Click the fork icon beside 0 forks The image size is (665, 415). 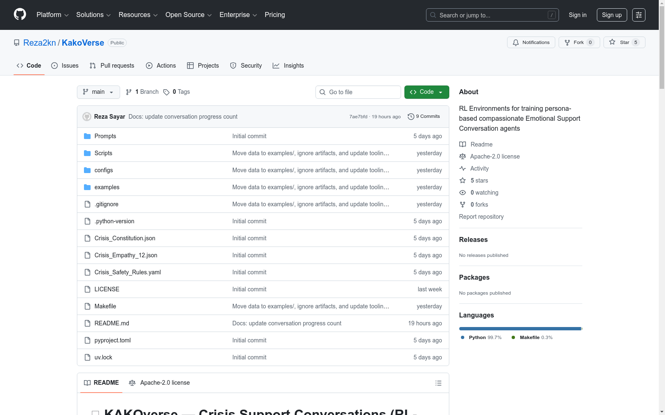pyautogui.click(x=463, y=205)
